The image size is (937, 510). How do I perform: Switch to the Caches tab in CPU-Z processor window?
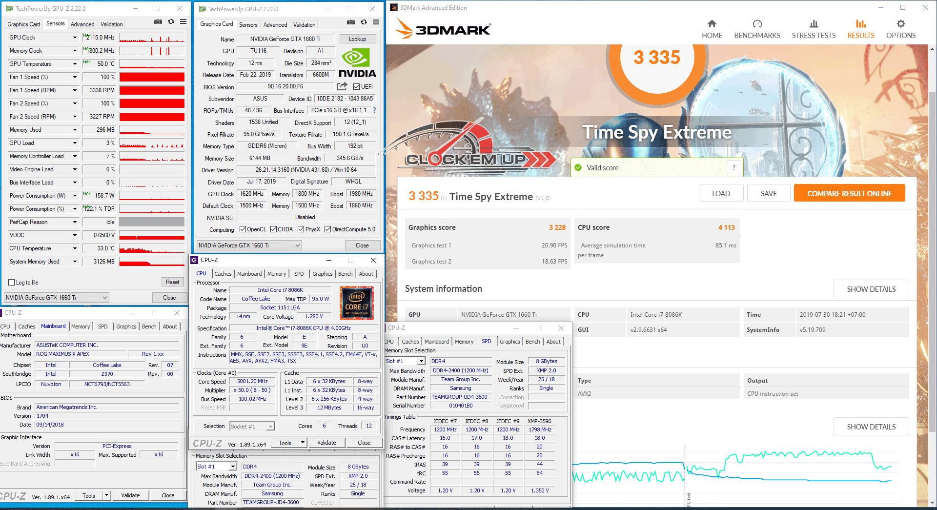(x=223, y=274)
